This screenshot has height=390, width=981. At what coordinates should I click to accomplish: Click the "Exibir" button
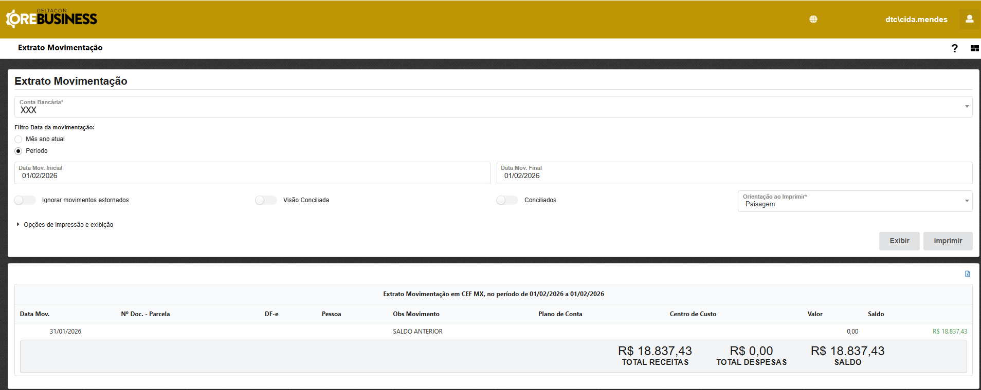[899, 241]
